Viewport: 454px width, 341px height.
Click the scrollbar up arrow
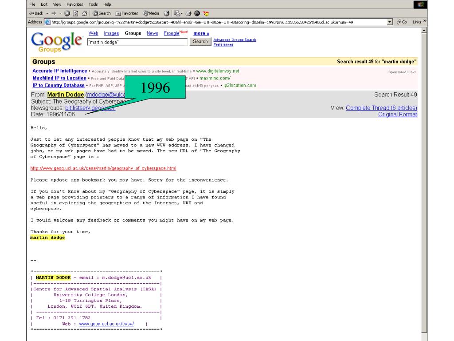[424, 31]
